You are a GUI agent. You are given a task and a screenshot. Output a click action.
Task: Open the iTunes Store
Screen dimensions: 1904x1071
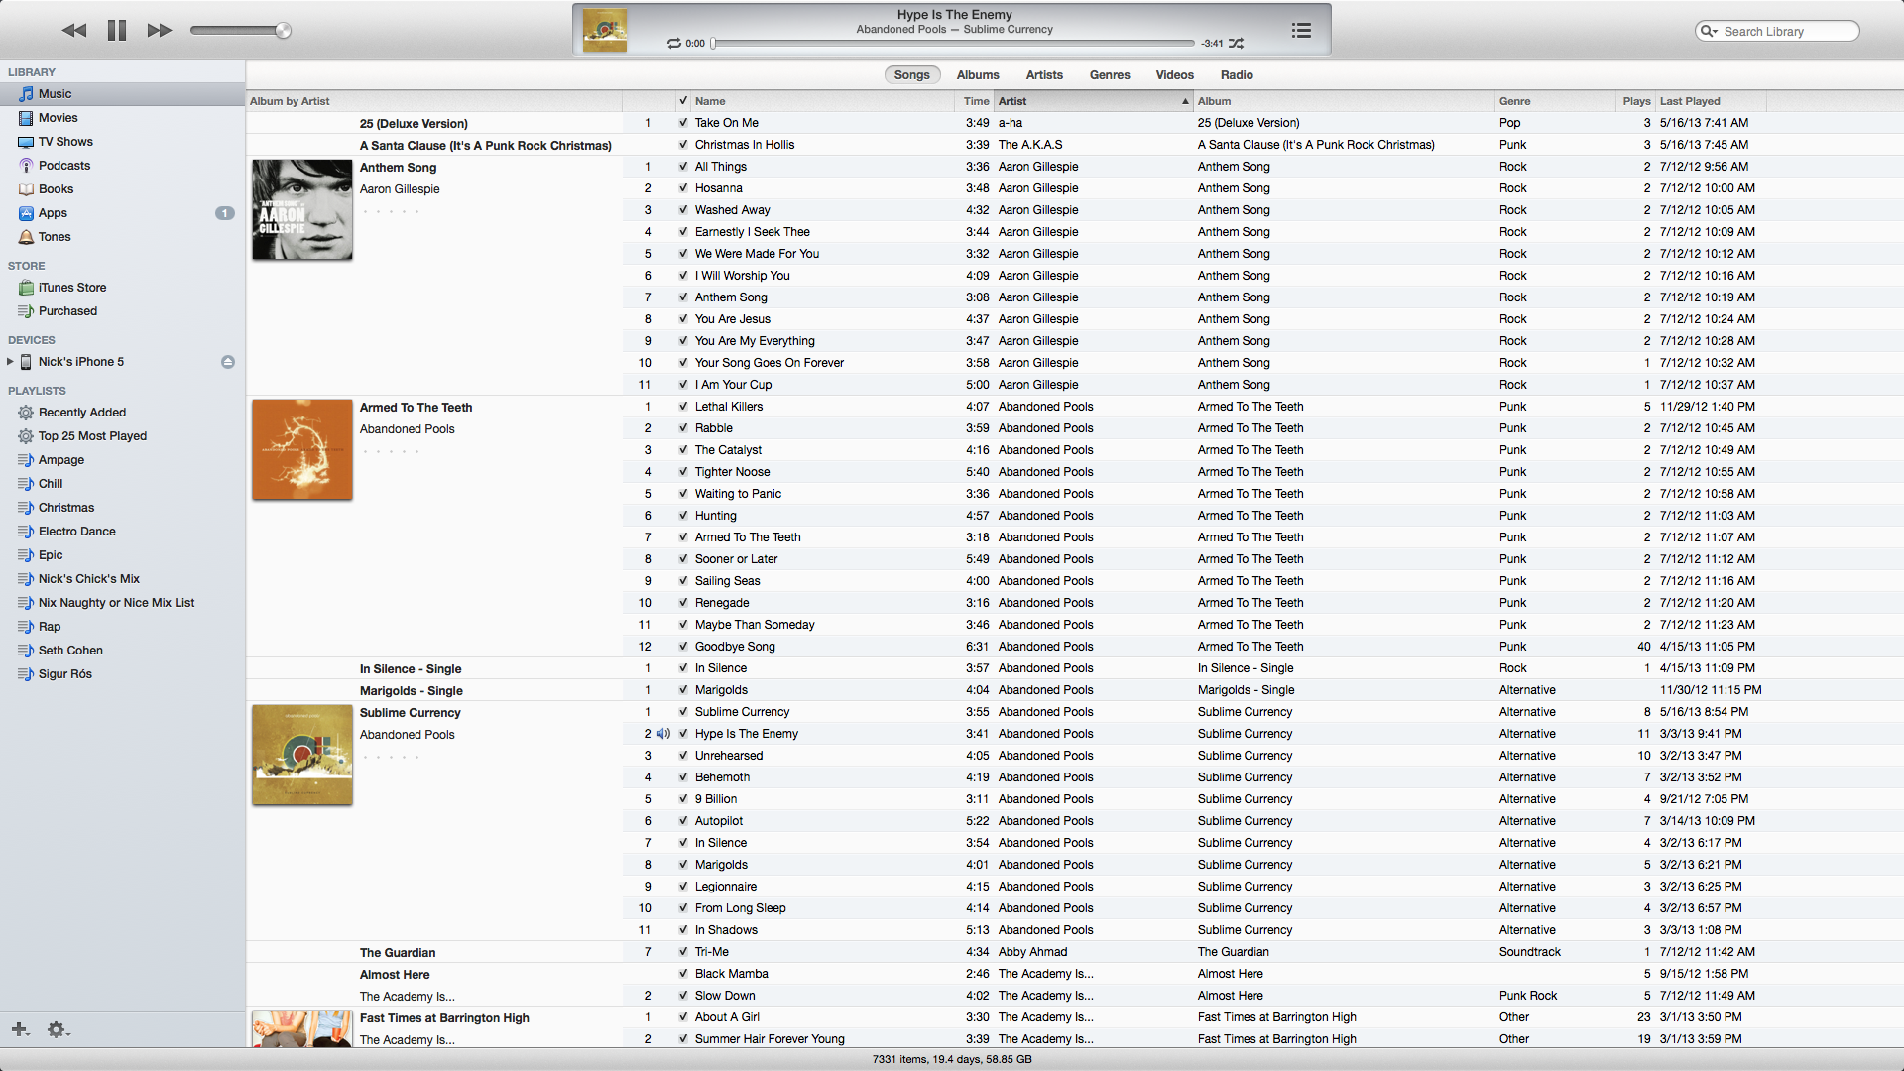coord(71,288)
